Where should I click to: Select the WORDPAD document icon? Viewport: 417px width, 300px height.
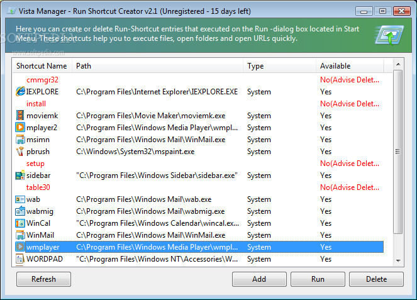(20, 258)
